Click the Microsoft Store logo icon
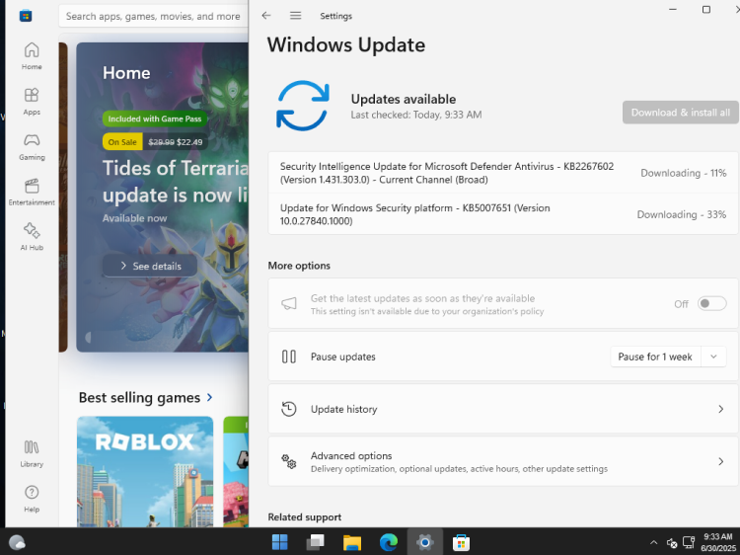This screenshot has width=740, height=555. point(26,16)
